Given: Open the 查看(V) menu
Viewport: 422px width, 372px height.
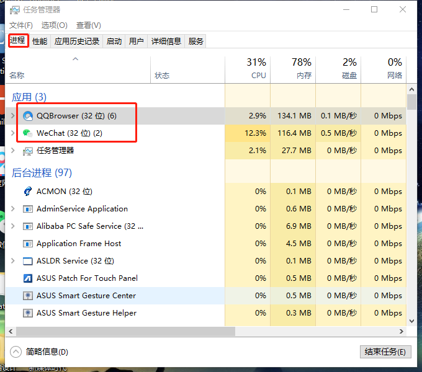Looking at the screenshot, I should pyautogui.click(x=89, y=25).
